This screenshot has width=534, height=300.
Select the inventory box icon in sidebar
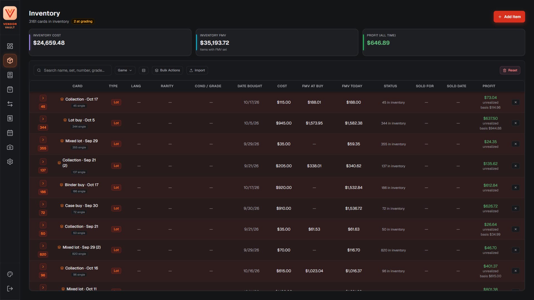coord(10,61)
